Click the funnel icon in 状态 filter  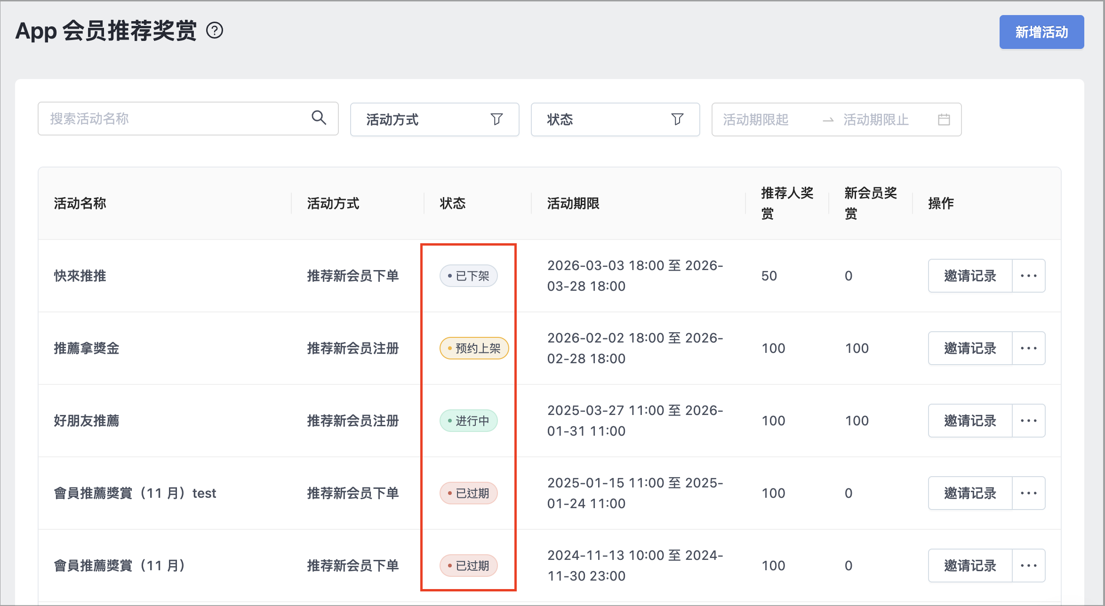click(x=677, y=120)
